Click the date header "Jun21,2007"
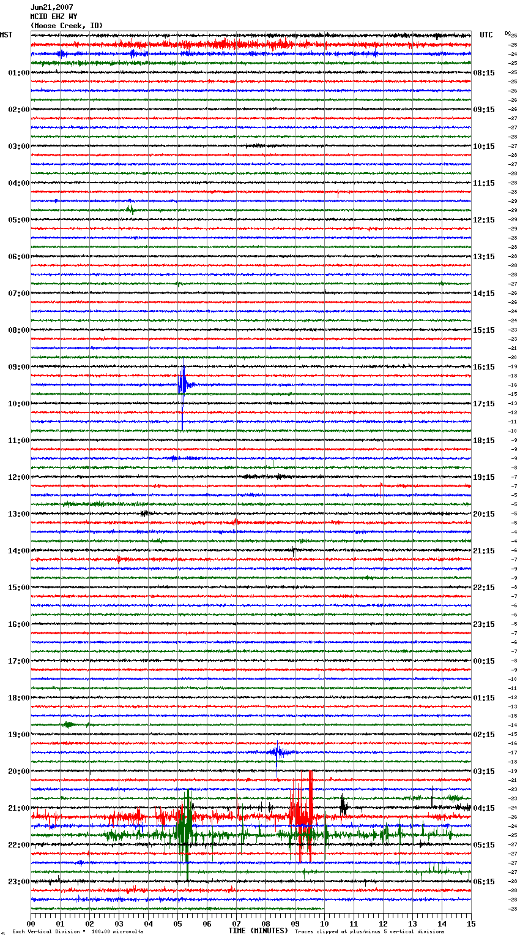 [52, 7]
